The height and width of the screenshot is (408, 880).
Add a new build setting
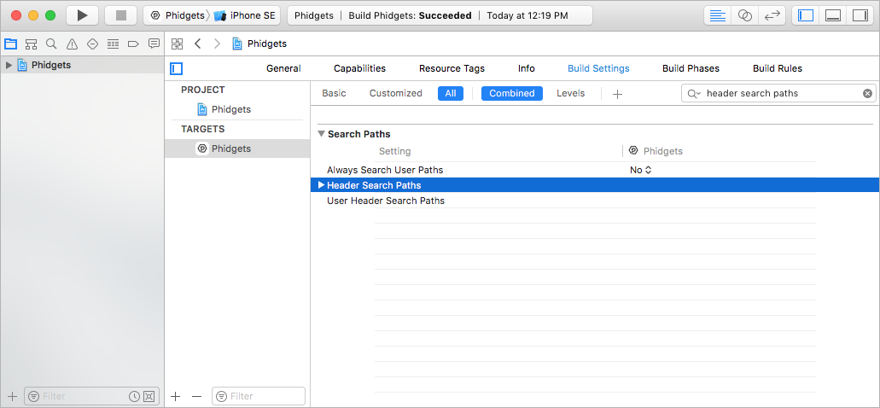(x=617, y=94)
